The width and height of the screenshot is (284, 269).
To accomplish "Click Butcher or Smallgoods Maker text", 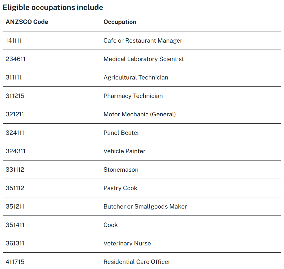I will tap(145, 206).
